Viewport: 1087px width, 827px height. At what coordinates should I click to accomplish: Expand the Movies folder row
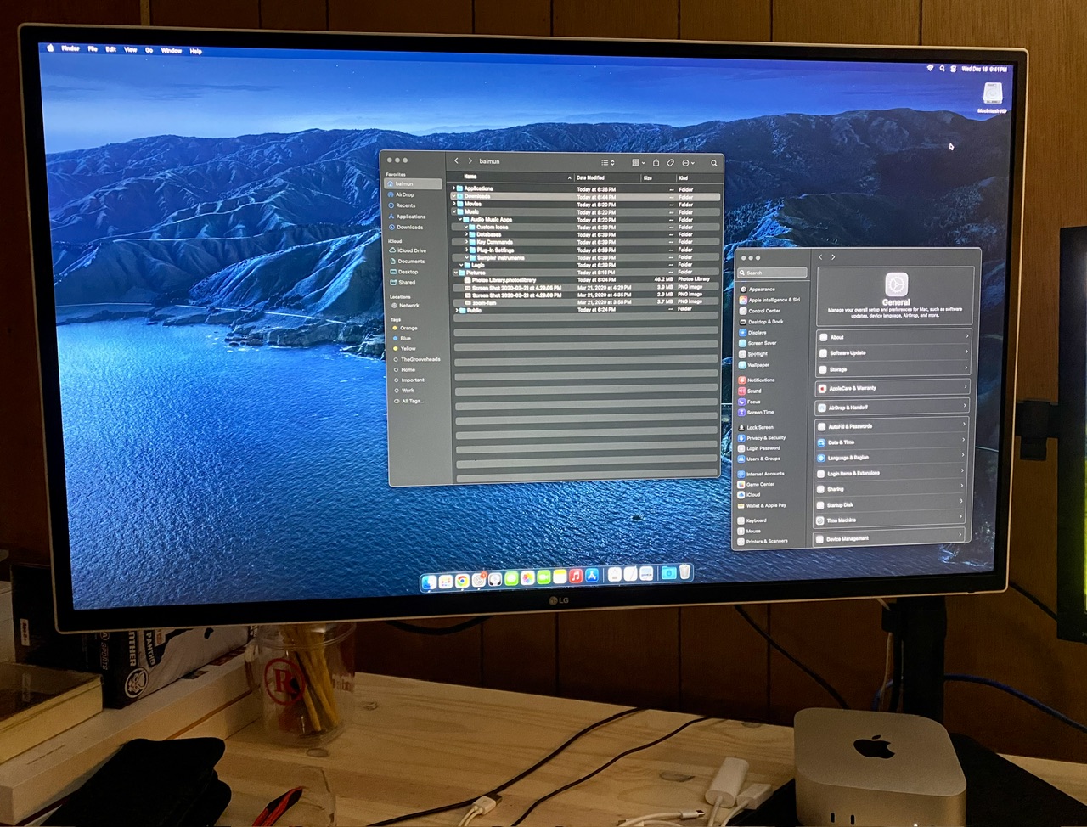(x=454, y=204)
